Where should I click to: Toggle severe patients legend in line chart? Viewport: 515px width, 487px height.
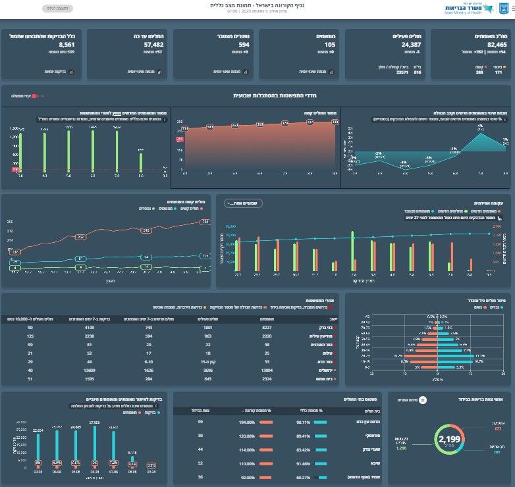pyautogui.click(x=192, y=209)
